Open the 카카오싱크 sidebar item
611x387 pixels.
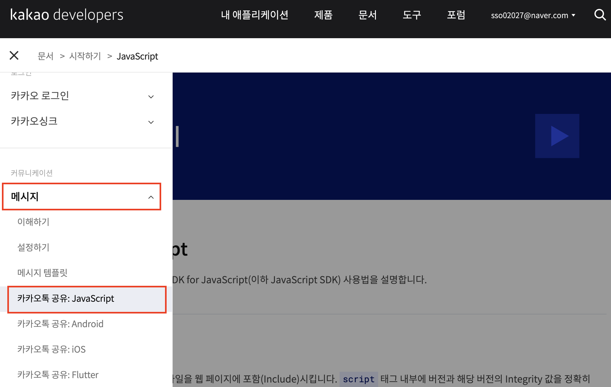(34, 121)
